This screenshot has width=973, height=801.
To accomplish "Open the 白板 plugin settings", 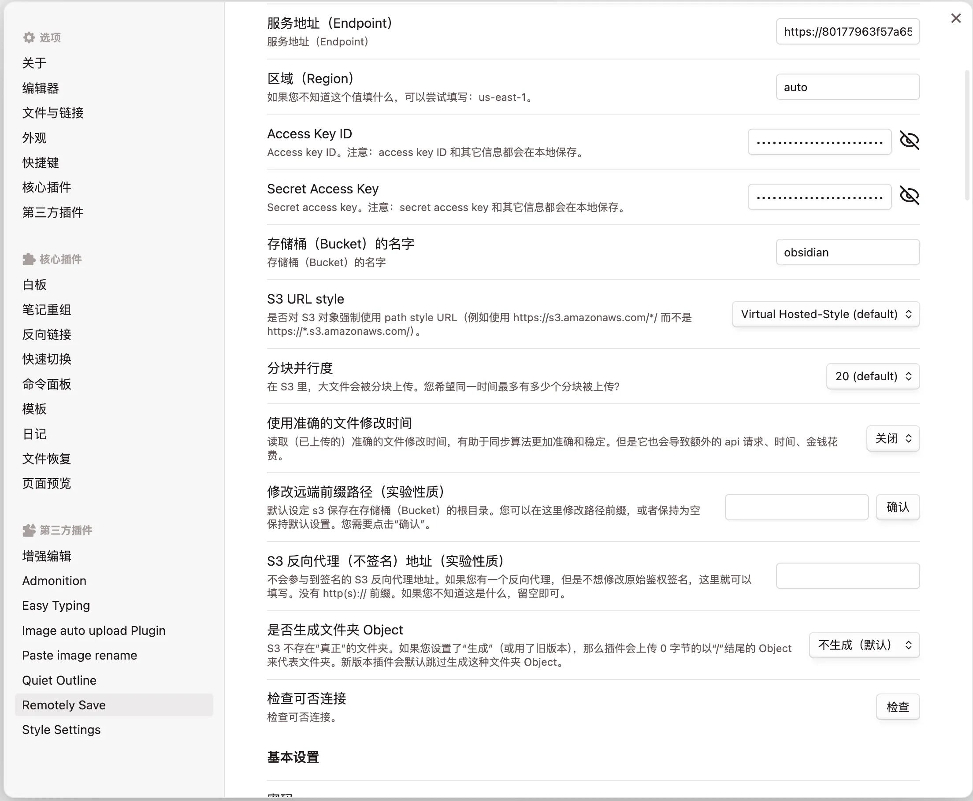I will click(114, 285).
